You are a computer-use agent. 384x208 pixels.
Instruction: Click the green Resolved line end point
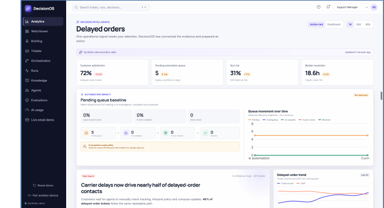point(367,155)
